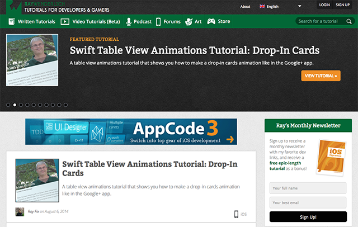Select the fourth carousel dot
358x227 pixels.
[27, 105]
